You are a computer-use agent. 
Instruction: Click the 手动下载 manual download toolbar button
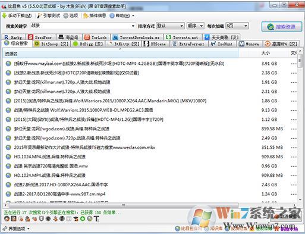(x=17, y=15)
